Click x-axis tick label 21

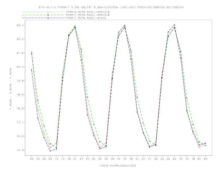pyautogui.click(x=75, y=159)
